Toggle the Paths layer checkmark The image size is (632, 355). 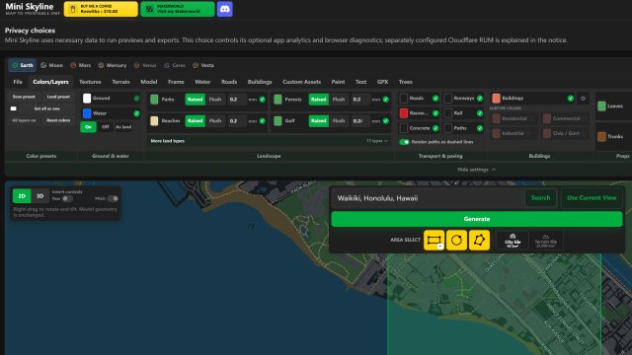[480, 128]
